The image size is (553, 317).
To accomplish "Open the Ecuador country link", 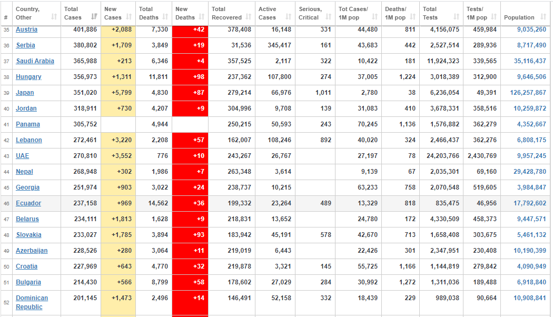I will [x=28, y=203].
